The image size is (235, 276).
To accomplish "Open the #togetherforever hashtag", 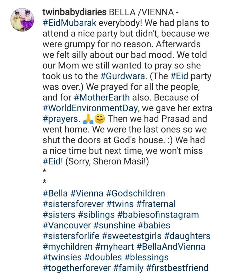I will point(77,268).
